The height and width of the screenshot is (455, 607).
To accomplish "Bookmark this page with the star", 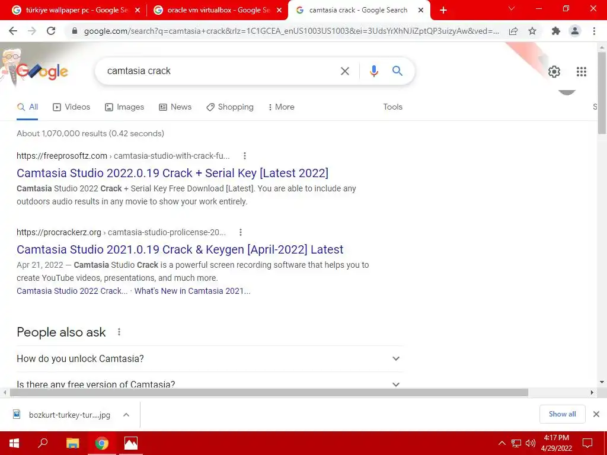I will point(532,31).
